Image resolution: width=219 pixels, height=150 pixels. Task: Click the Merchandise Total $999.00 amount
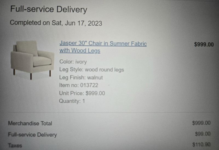(x=201, y=123)
